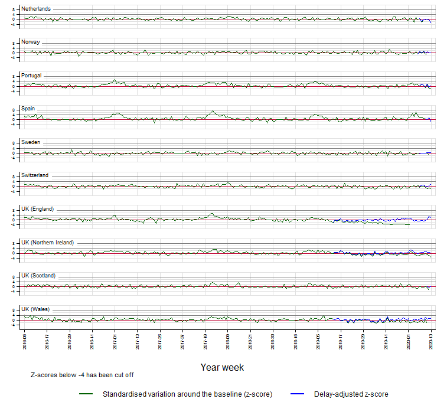Click the 2017-37 x-axis tick label
447x402 pixels.
(x=182, y=342)
